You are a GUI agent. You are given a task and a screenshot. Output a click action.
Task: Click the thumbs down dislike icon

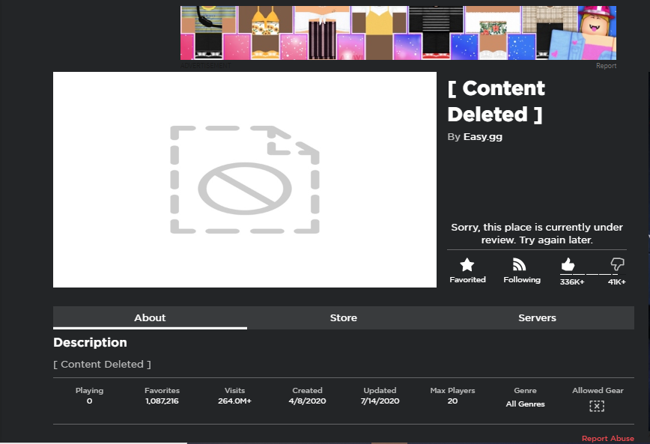[x=617, y=264]
